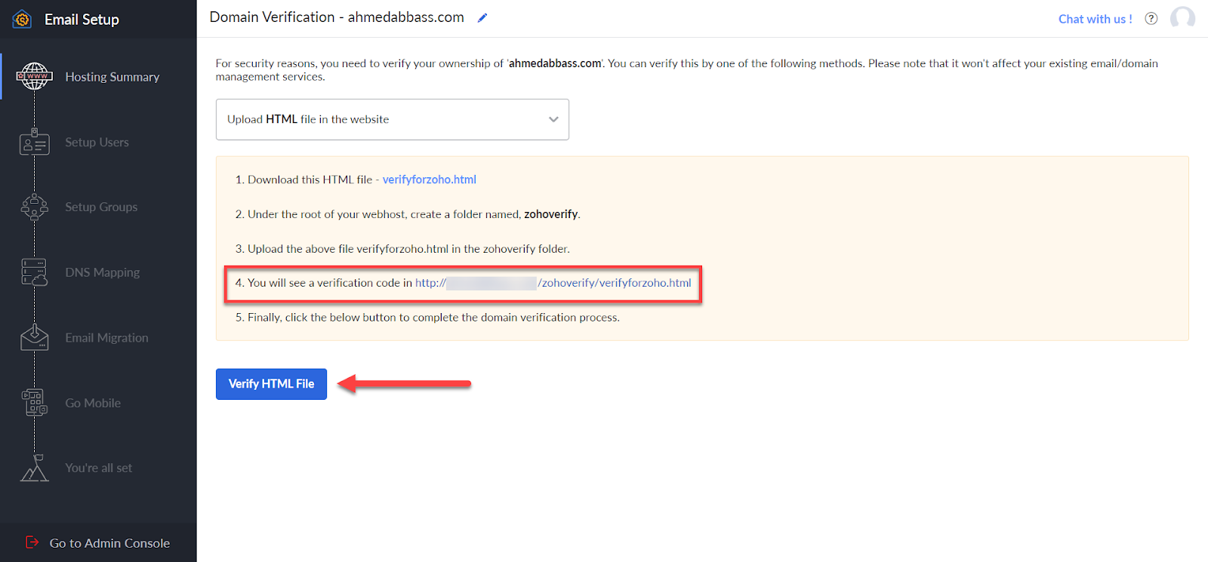Screen dimensions: 1208x562
Task: Open the DNS Mapping step
Action: coord(103,272)
